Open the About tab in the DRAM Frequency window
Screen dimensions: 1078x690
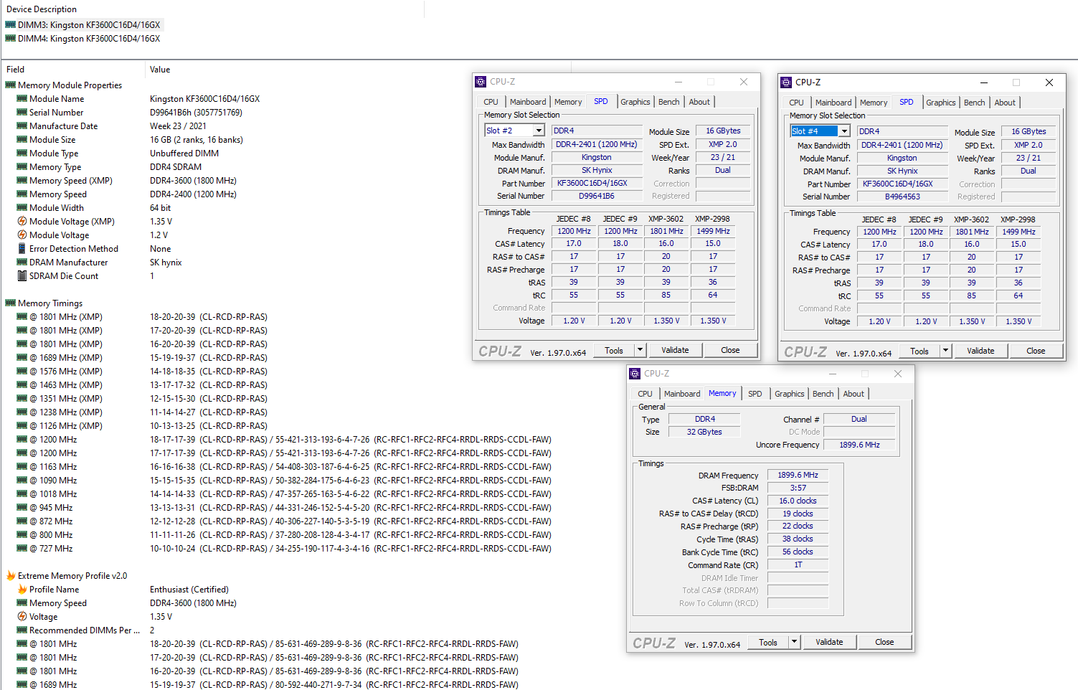tap(854, 394)
